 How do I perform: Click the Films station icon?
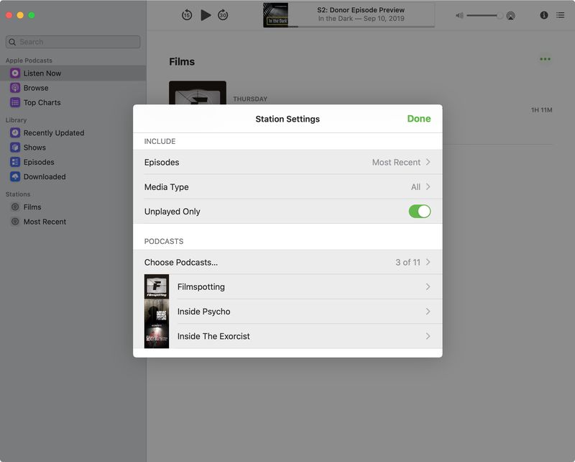15,207
